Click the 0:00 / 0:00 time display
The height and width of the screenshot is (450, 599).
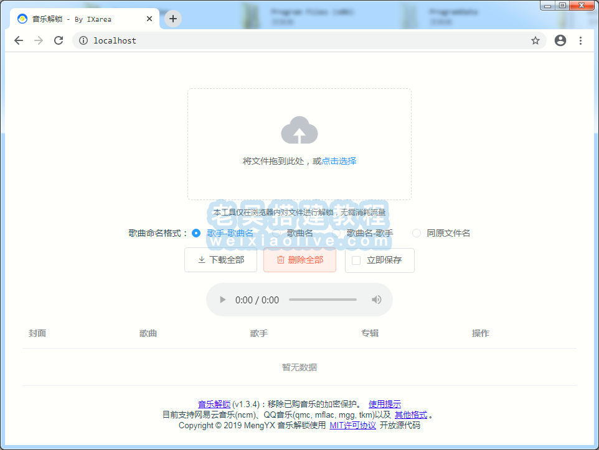coord(257,300)
